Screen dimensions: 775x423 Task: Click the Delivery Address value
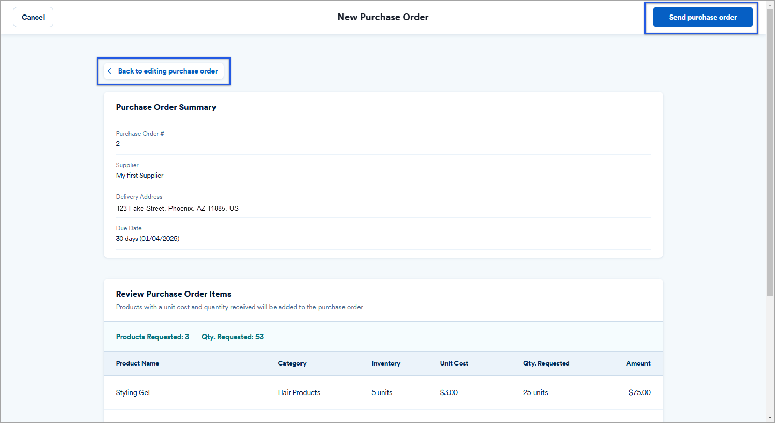point(177,208)
